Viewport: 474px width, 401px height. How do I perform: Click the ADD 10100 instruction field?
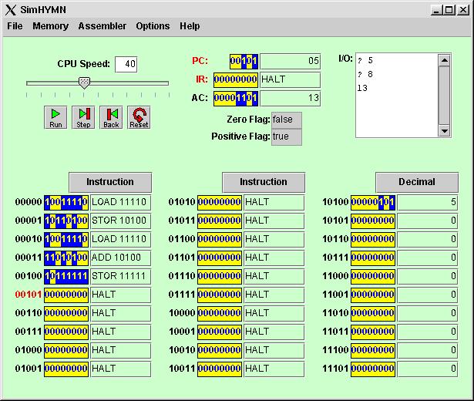click(120, 258)
